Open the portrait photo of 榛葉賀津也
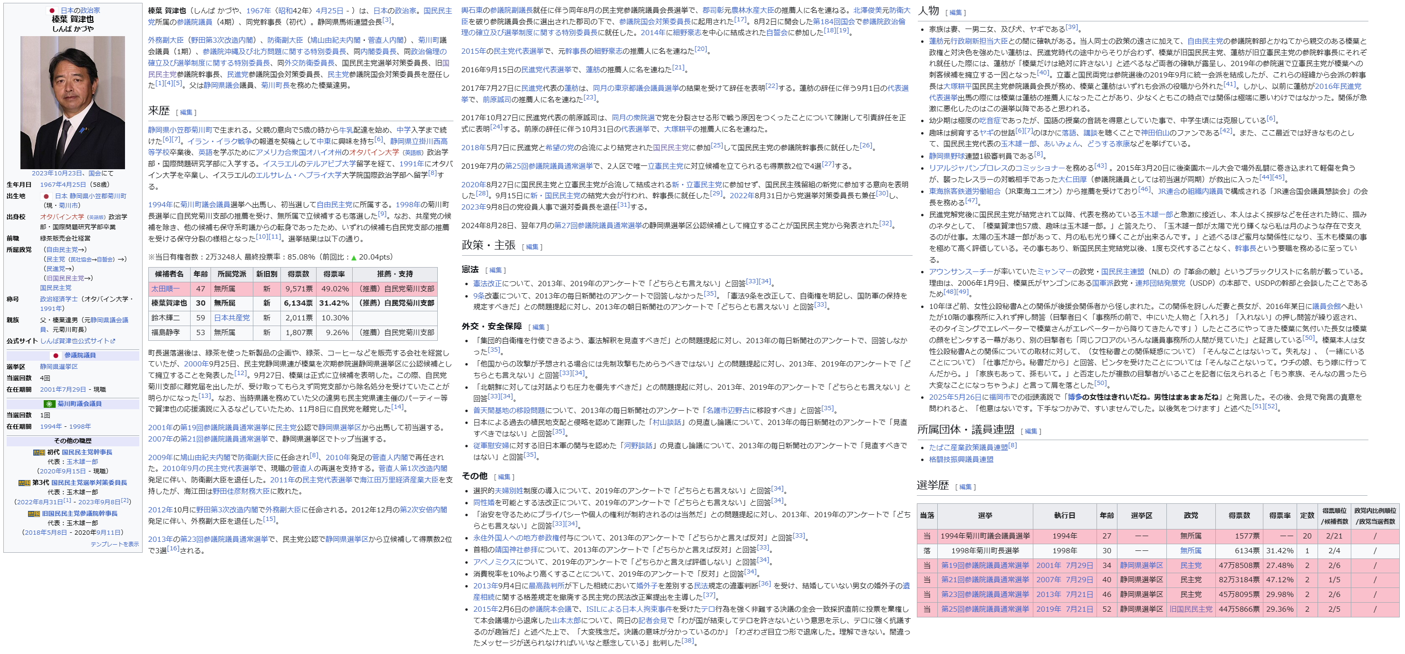 [x=73, y=103]
